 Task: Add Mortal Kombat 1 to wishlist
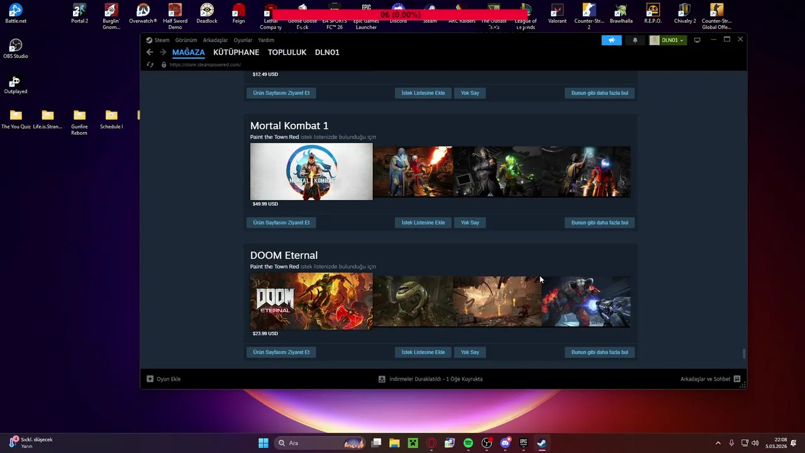click(423, 223)
